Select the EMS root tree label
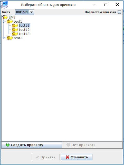 (12, 17)
